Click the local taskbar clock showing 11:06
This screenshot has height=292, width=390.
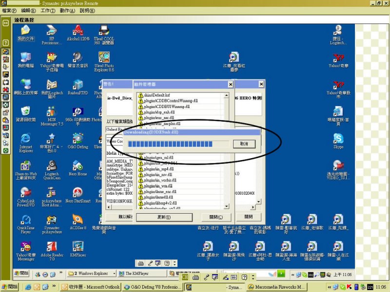[x=381, y=287]
